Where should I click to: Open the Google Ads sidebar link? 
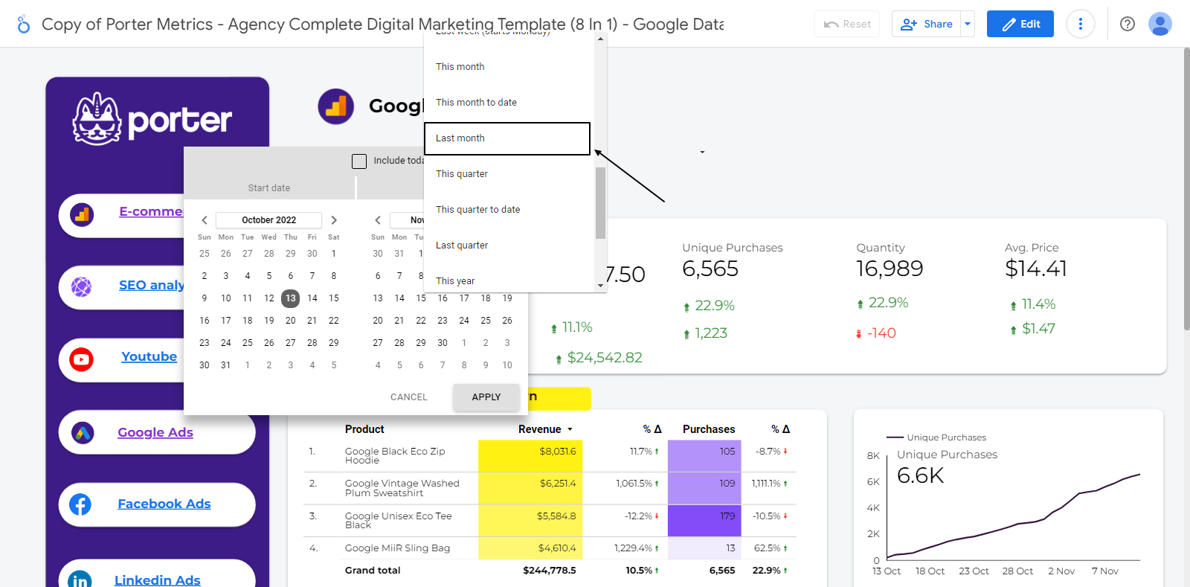[155, 433]
